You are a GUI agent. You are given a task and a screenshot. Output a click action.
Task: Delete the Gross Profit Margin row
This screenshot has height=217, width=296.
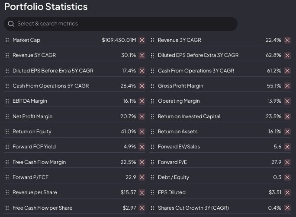click(287, 86)
